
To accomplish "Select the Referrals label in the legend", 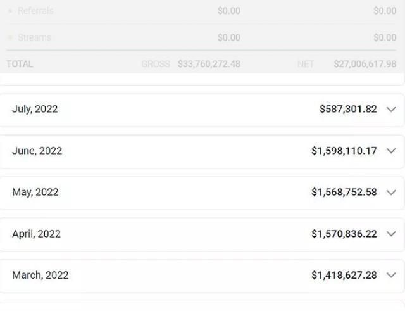I will (35, 11).
